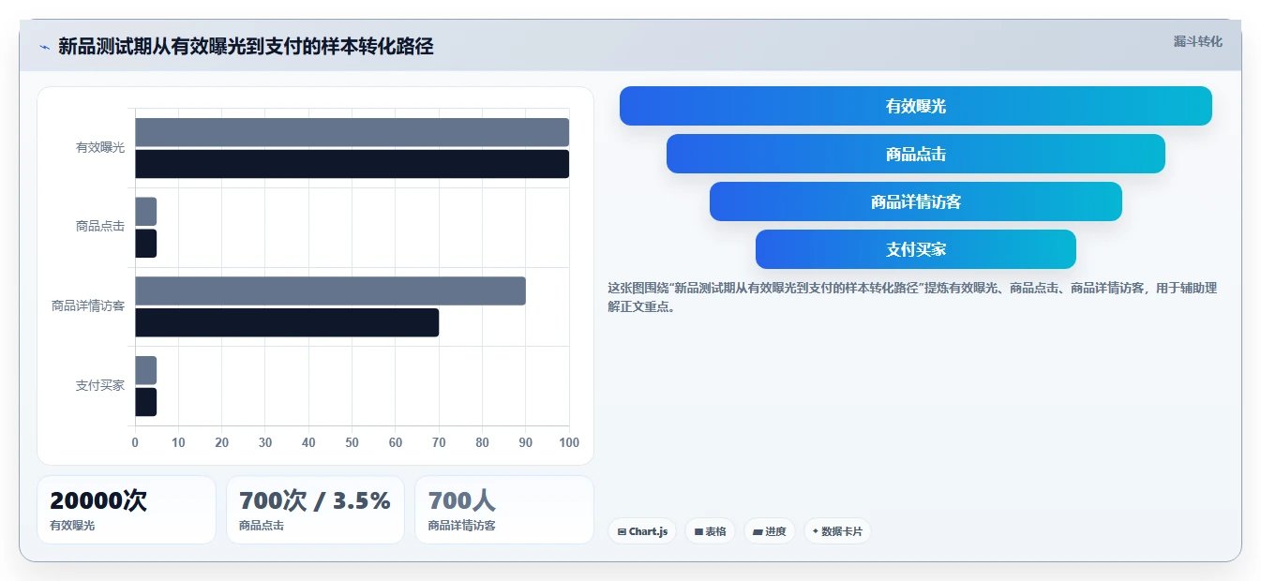This screenshot has height=581, width=1261.
Task: Click the x-axis tick label 100
Action: click(x=568, y=442)
